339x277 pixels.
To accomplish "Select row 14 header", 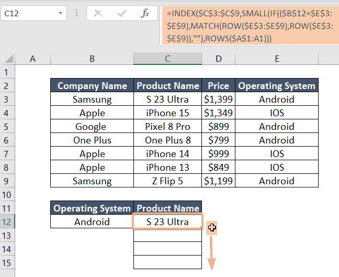I will click(x=6, y=249).
